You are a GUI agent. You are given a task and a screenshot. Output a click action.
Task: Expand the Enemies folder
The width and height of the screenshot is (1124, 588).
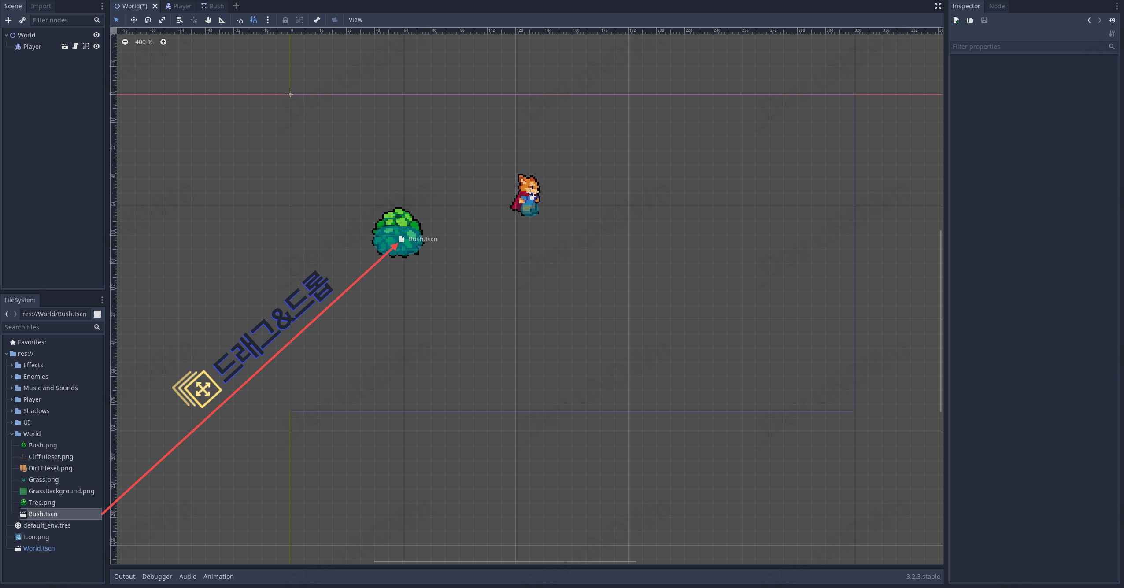[x=12, y=377]
